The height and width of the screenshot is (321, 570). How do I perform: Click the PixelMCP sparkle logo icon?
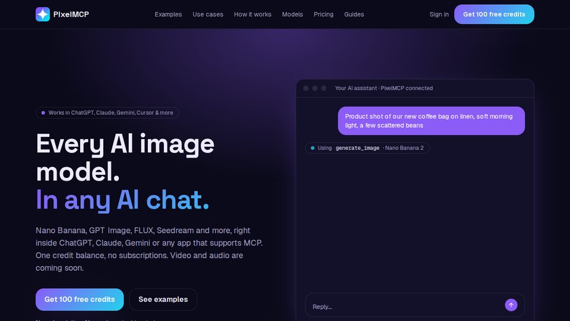(43, 14)
